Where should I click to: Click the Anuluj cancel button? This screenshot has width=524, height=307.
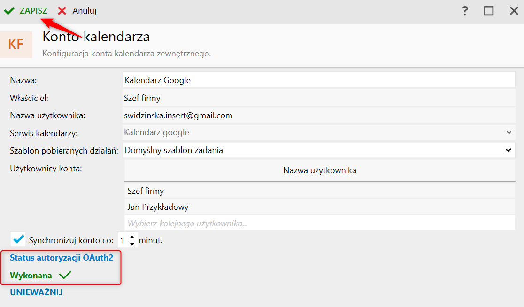(85, 11)
